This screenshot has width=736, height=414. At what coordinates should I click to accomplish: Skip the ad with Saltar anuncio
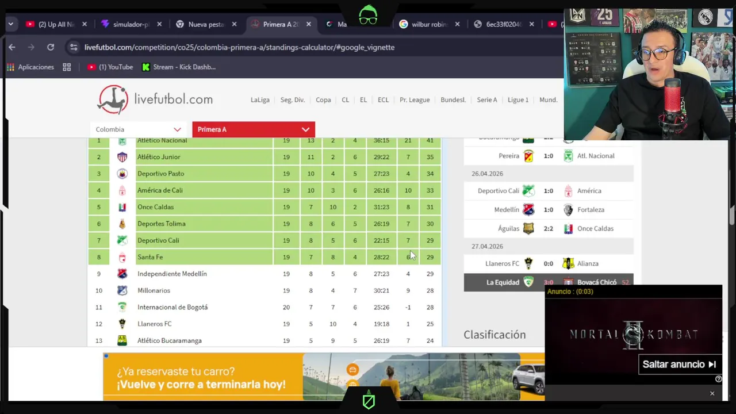[x=679, y=364]
